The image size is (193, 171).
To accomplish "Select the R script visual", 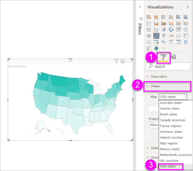I will point(186,42).
